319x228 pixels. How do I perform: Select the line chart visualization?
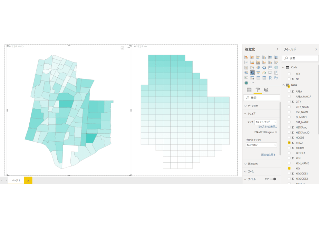[x=246, y=62]
